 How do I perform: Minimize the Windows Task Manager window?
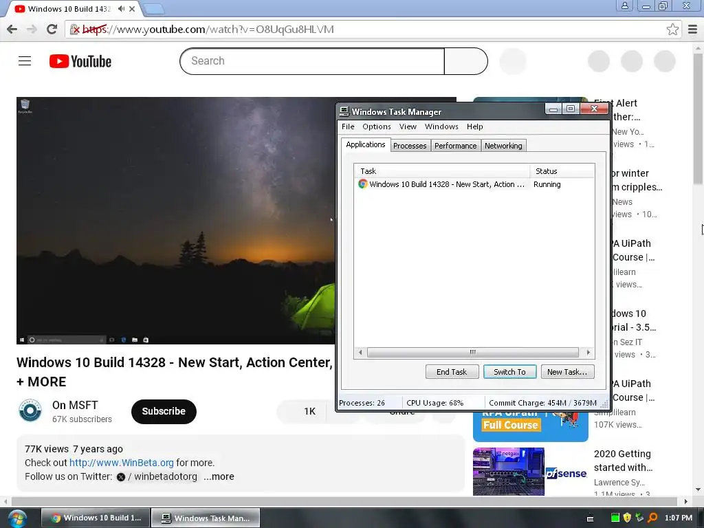click(x=553, y=109)
